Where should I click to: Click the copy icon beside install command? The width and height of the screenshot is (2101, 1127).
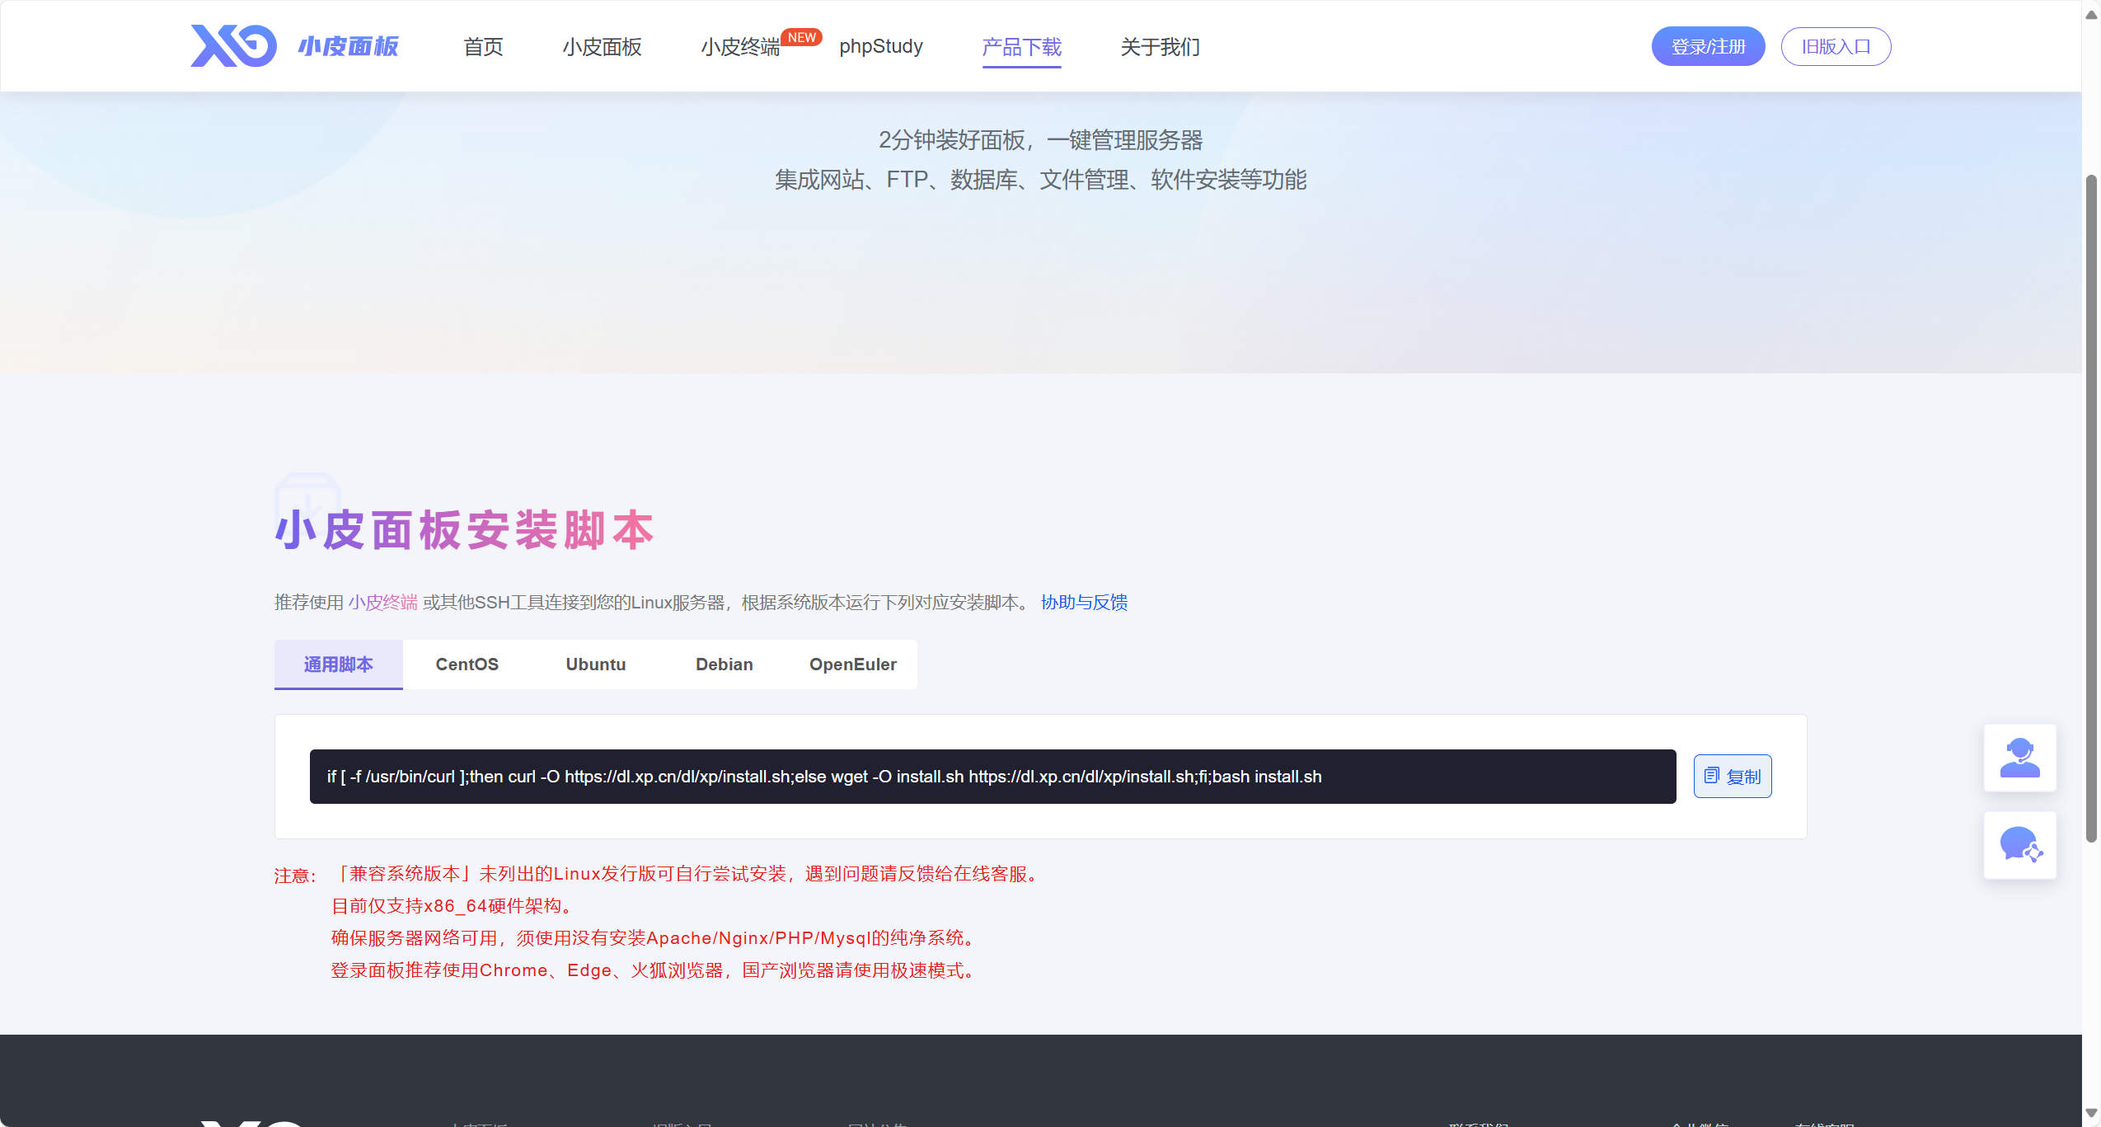tap(1711, 776)
